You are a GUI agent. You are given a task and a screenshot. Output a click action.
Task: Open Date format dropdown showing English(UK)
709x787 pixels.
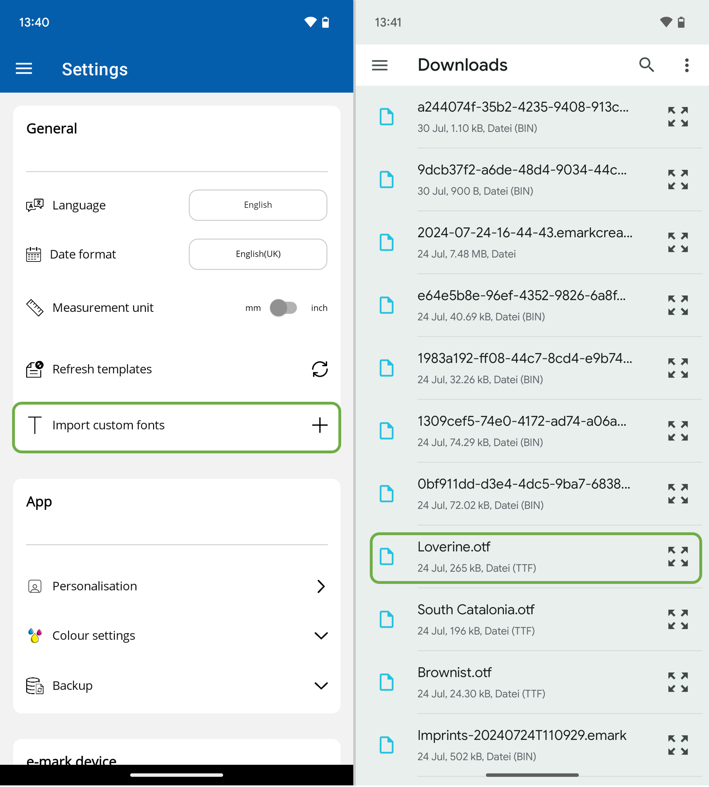click(x=258, y=254)
